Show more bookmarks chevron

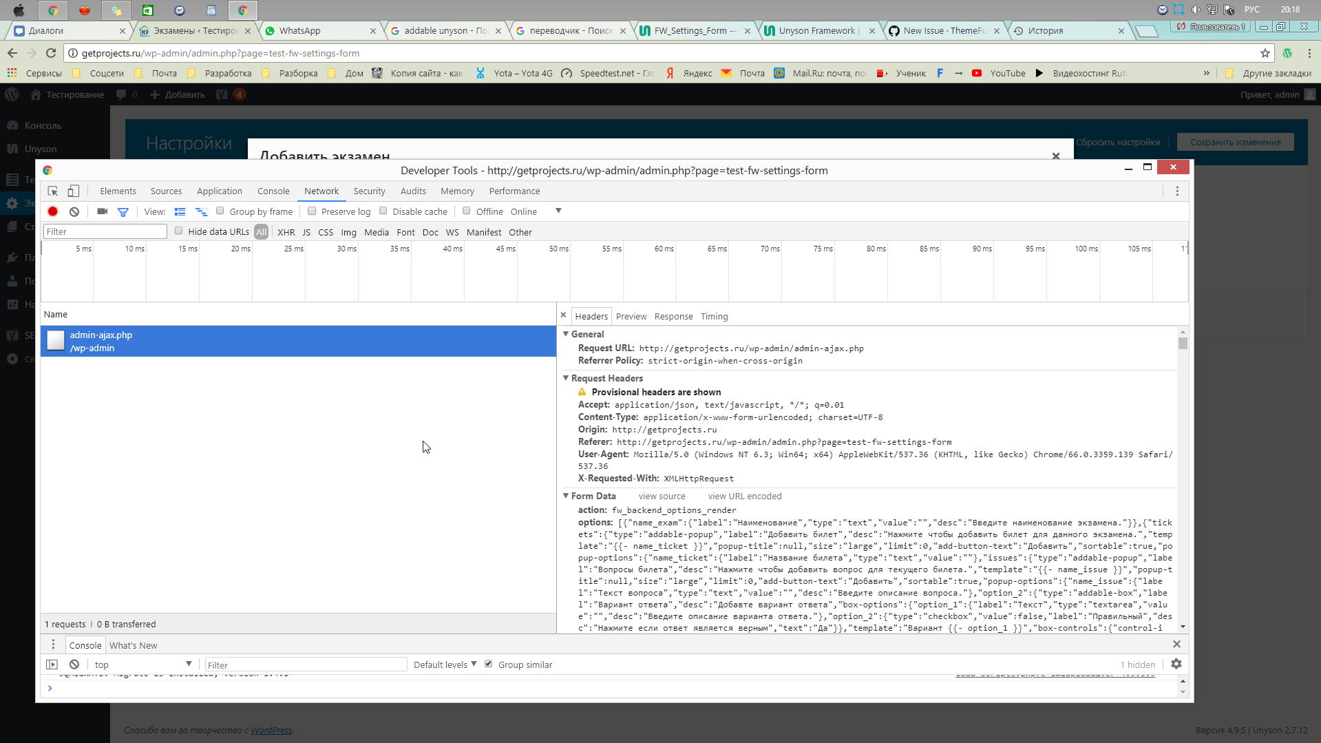point(1206,73)
